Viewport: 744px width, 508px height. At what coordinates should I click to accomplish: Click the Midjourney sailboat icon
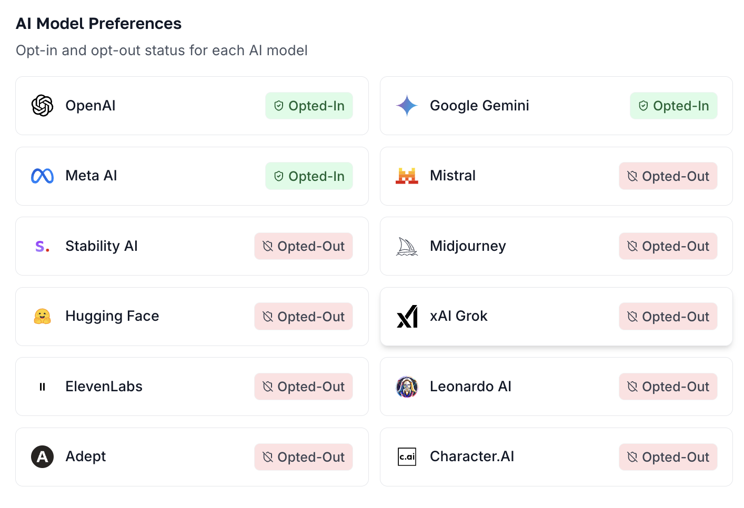[x=407, y=246]
